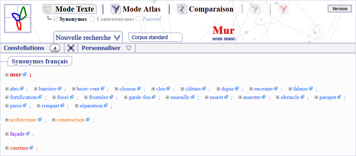Click the green atlas icon
Image resolution: width=356 pixels, height=156 pixels.
tap(255, 10)
